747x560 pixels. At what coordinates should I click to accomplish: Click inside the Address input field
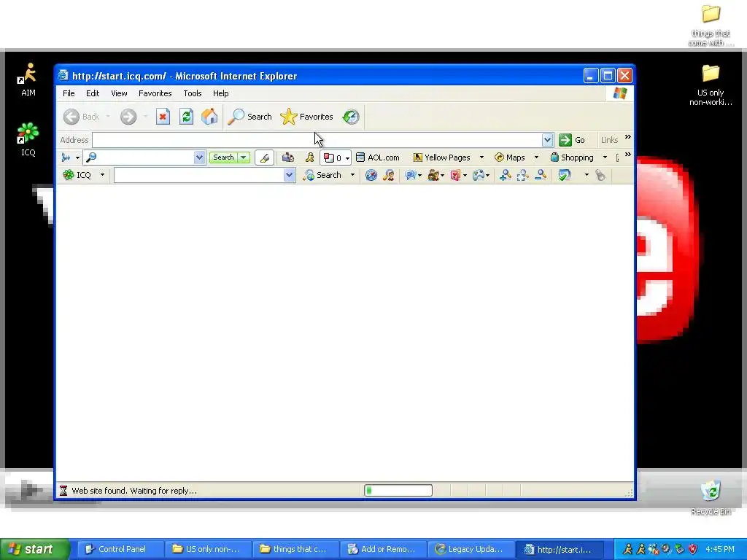(317, 140)
